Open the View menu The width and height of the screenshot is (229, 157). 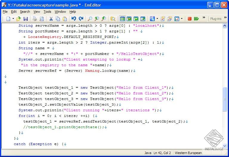point(37,12)
